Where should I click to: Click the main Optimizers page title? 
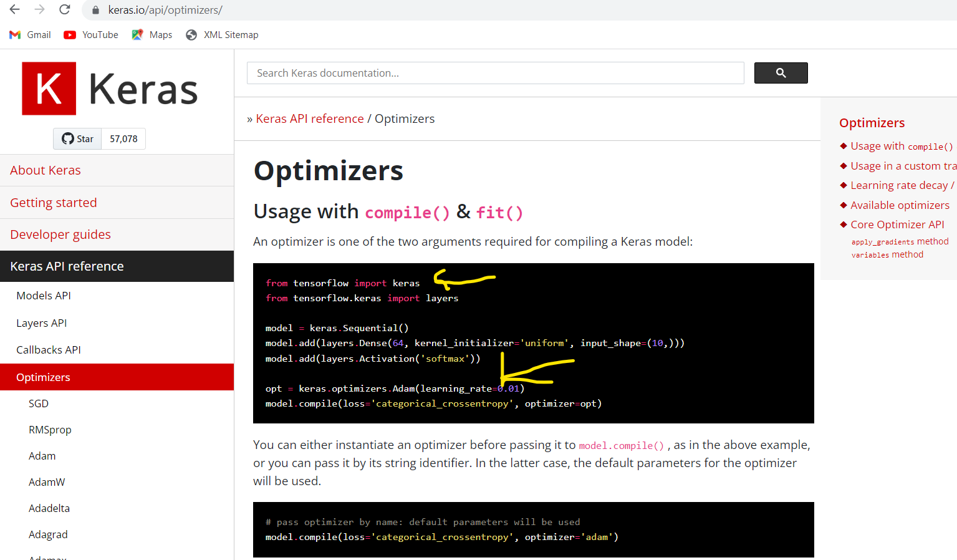coord(329,170)
